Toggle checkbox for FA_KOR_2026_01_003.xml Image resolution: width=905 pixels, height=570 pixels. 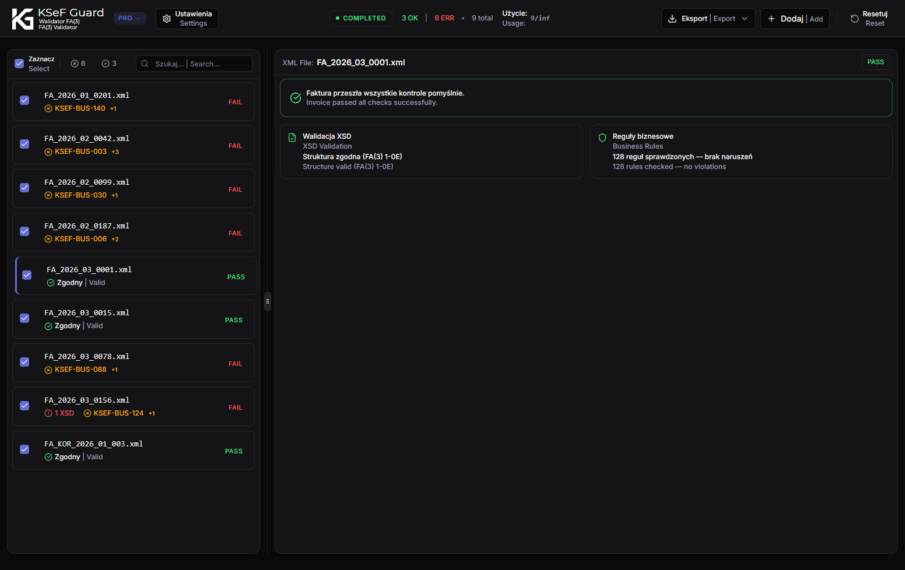pos(24,449)
